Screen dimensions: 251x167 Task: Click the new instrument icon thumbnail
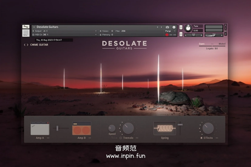click(26, 33)
